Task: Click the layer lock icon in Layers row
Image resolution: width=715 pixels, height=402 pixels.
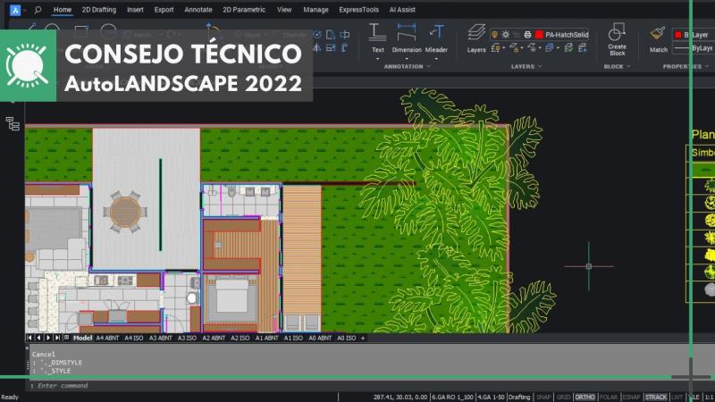Action: (x=514, y=47)
